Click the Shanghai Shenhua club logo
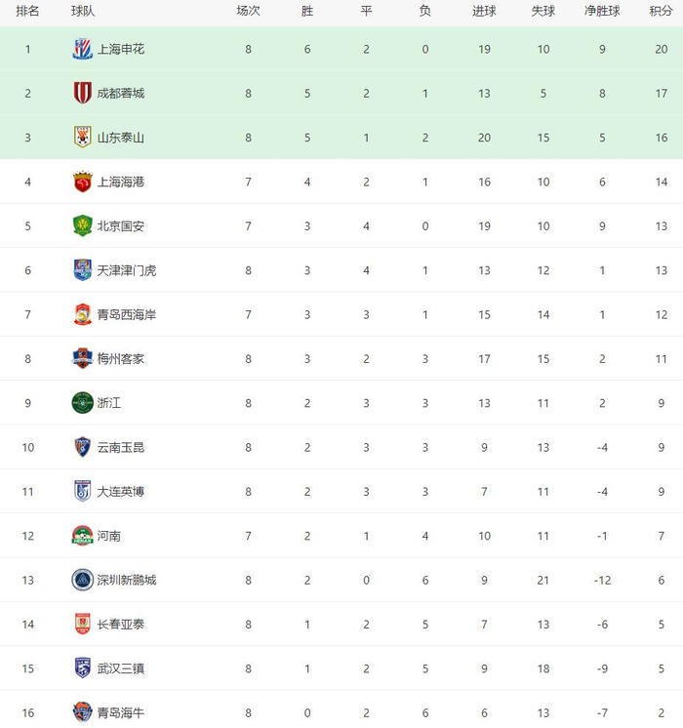The height and width of the screenshot is (728, 683). [83, 49]
